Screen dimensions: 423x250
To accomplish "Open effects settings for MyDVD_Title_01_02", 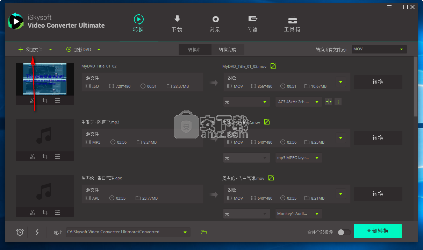I will coord(57,101).
